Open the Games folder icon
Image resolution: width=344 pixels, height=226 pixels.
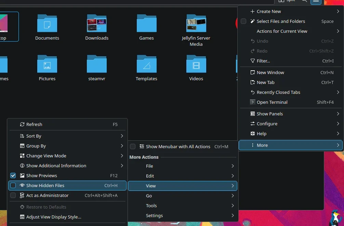(x=147, y=23)
